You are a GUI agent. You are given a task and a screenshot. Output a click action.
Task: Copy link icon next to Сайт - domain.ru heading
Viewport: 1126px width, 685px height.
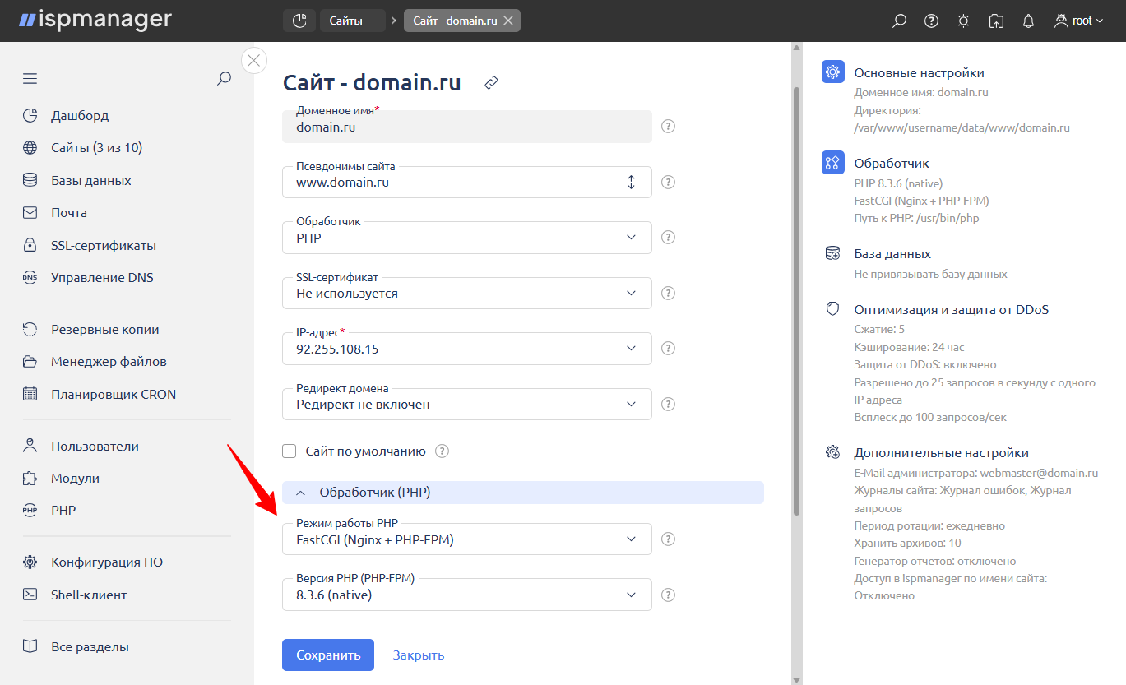coord(492,83)
